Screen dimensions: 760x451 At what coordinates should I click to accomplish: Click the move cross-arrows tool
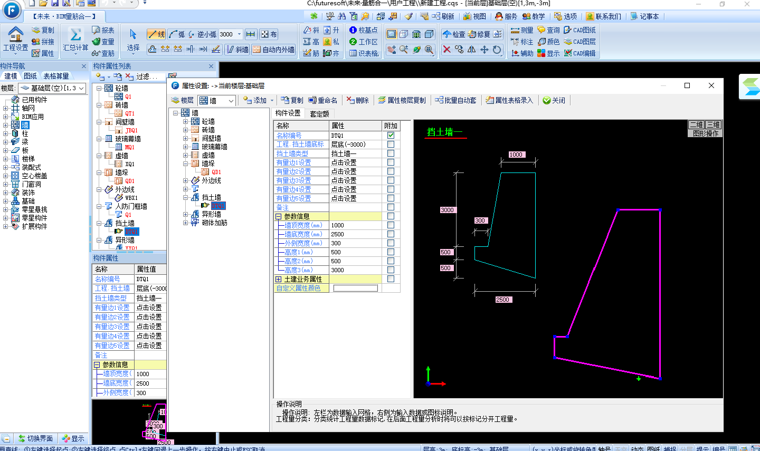coord(484,49)
